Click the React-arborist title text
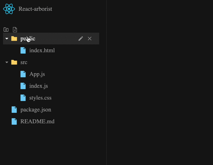This screenshot has width=213, height=165. (x=35, y=9)
